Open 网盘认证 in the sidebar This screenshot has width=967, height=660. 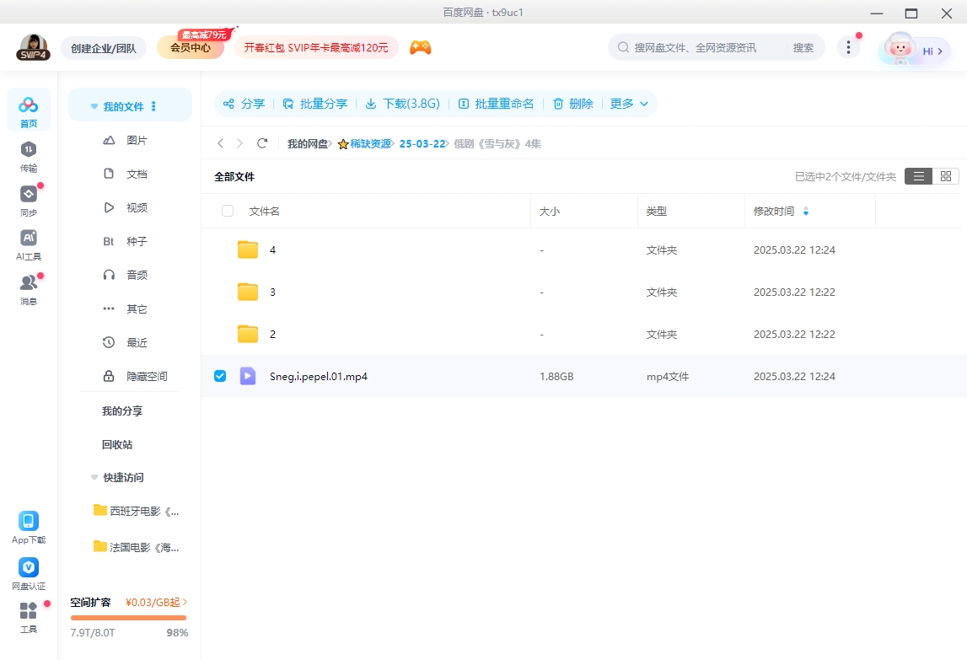(28, 571)
